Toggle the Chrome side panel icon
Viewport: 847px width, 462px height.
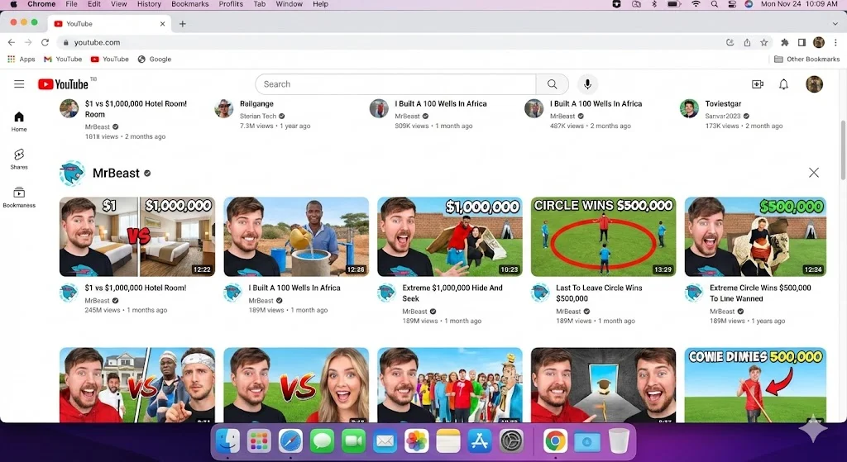click(x=802, y=42)
